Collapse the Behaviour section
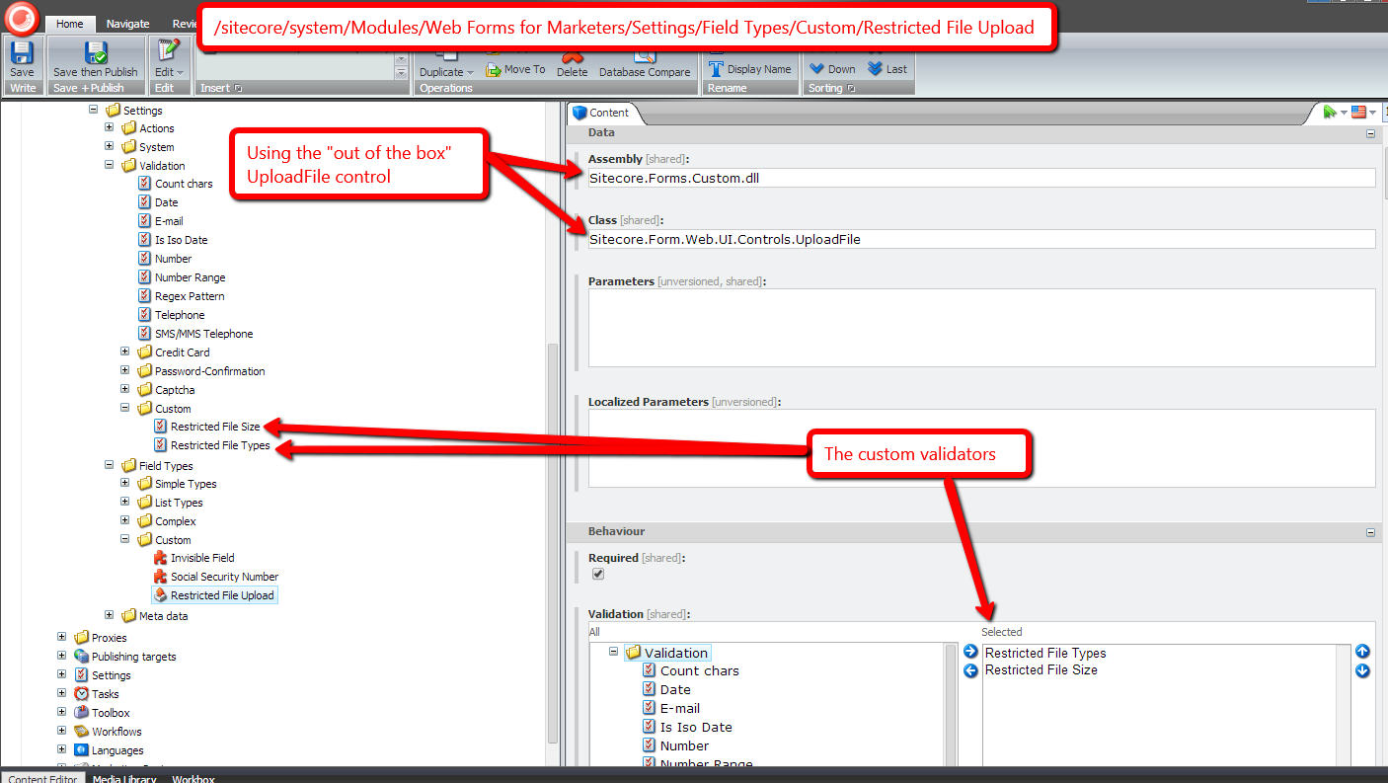The image size is (1388, 783). coord(1370,532)
